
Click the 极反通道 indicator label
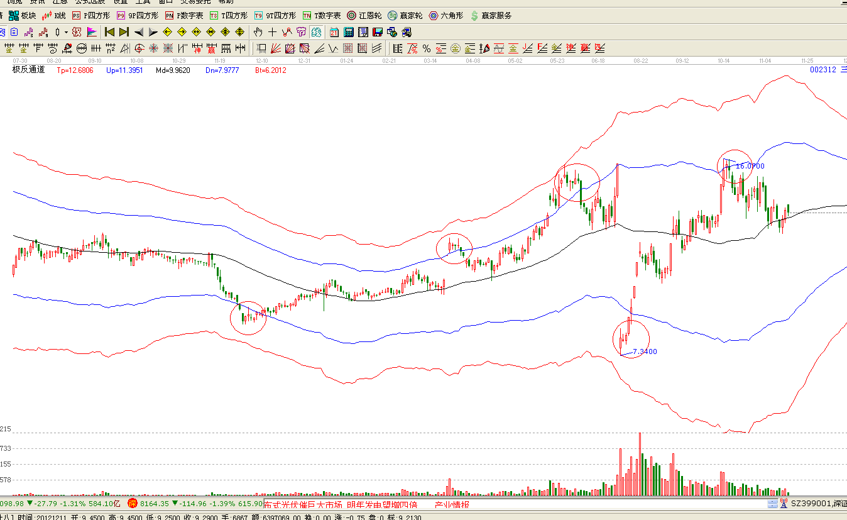(x=29, y=70)
